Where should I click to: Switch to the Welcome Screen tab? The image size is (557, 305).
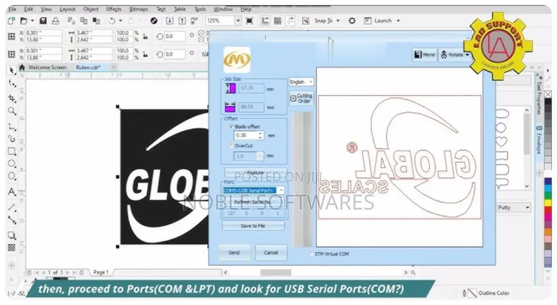click(x=47, y=67)
